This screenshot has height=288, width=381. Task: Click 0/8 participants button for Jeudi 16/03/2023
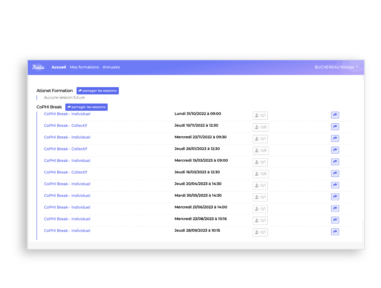click(x=260, y=174)
